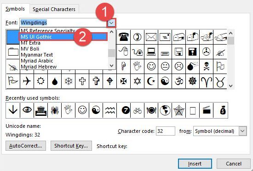The image size is (253, 171).
Task: Select the dharma wheel symbol
Action: click(x=192, y=81)
